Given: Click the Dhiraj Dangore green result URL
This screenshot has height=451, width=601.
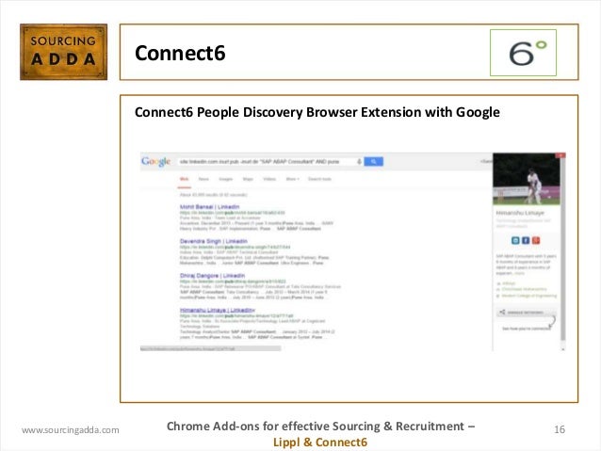Looking at the screenshot, I should 233,282.
